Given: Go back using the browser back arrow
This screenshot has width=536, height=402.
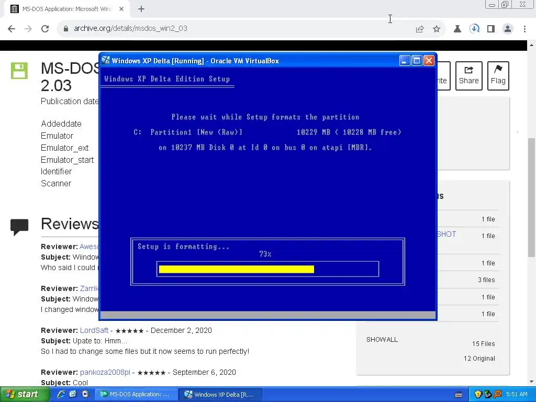Looking at the screenshot, I should point(12,29).
